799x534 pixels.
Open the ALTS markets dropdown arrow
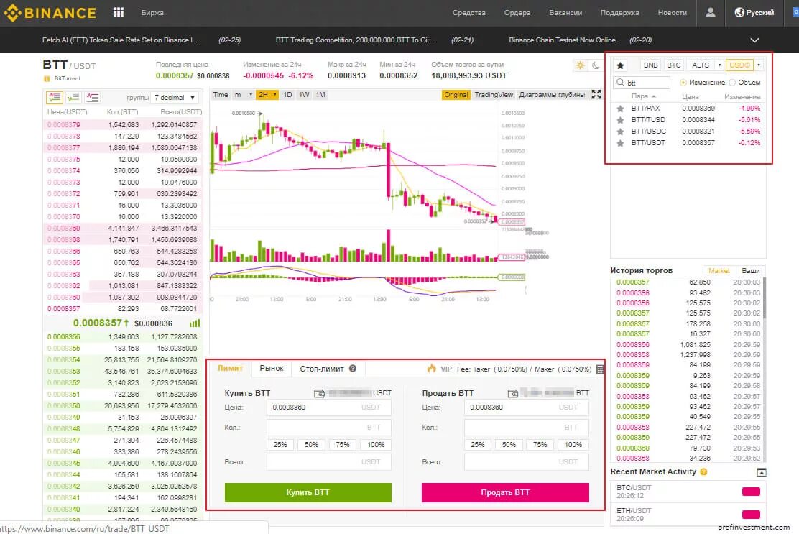[719, 65]
